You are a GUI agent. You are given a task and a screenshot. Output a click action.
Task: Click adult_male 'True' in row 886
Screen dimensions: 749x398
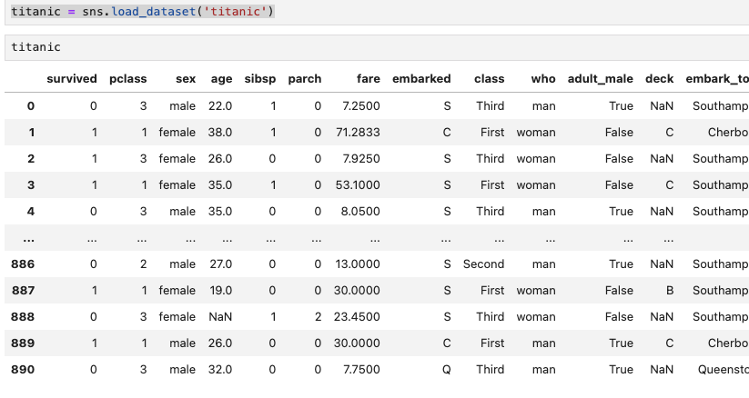coord(621,264)
